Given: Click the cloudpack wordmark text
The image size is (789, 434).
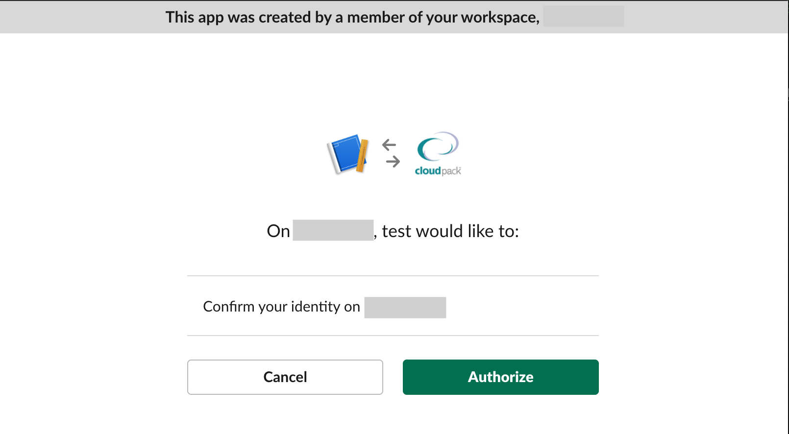Looking at the screenshot, I should click(438, 171).
